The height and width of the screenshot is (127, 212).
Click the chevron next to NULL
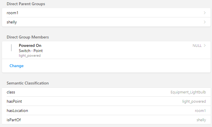pos(205,45)
